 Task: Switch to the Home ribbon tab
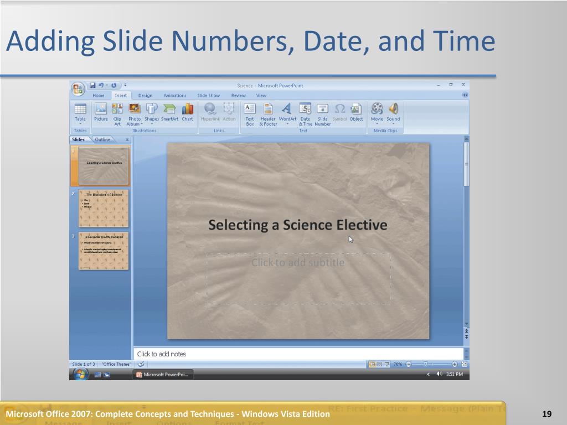coord(99,95)
